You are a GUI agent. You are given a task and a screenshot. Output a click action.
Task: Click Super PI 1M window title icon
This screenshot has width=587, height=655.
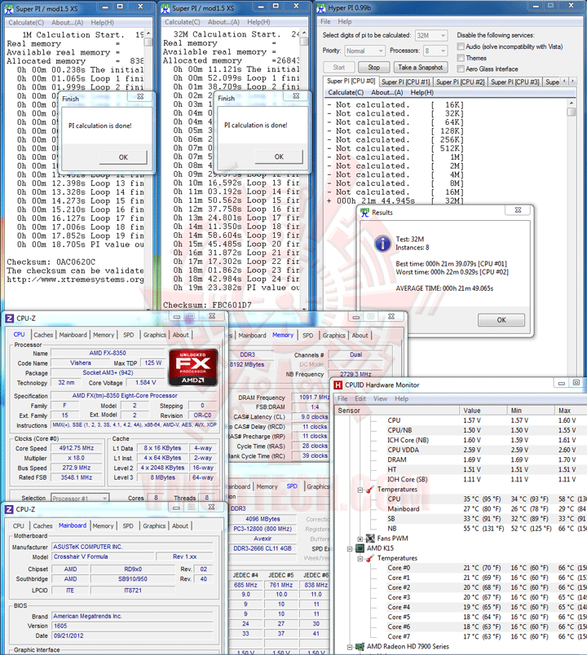pos(9,9)
